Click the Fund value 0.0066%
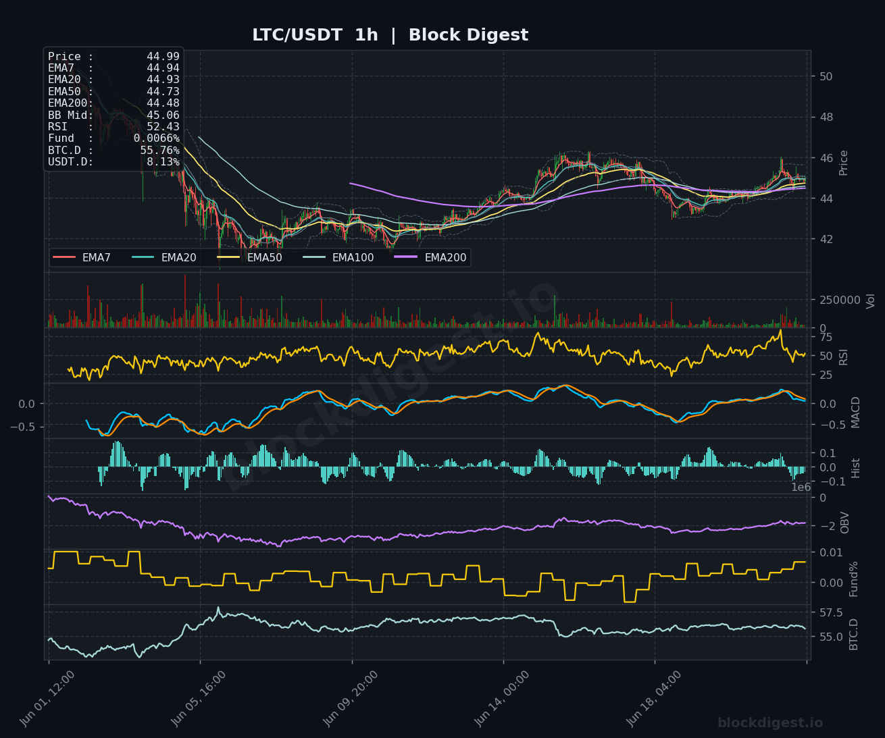The height and width of the screenshot is (738, 885). pyautogui.click(x=156, y=138)
